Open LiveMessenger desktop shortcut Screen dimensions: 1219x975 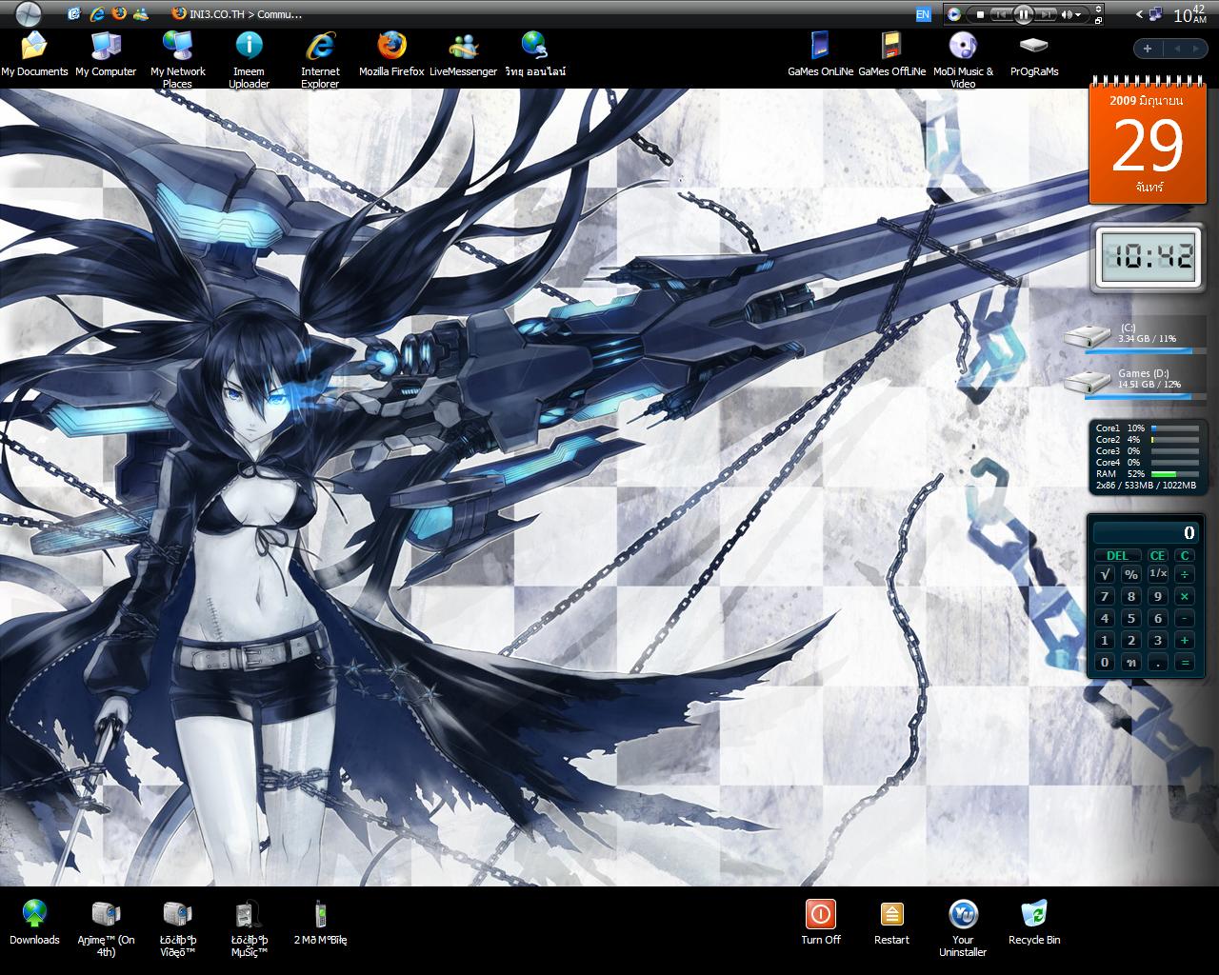[x=464, y=54]
